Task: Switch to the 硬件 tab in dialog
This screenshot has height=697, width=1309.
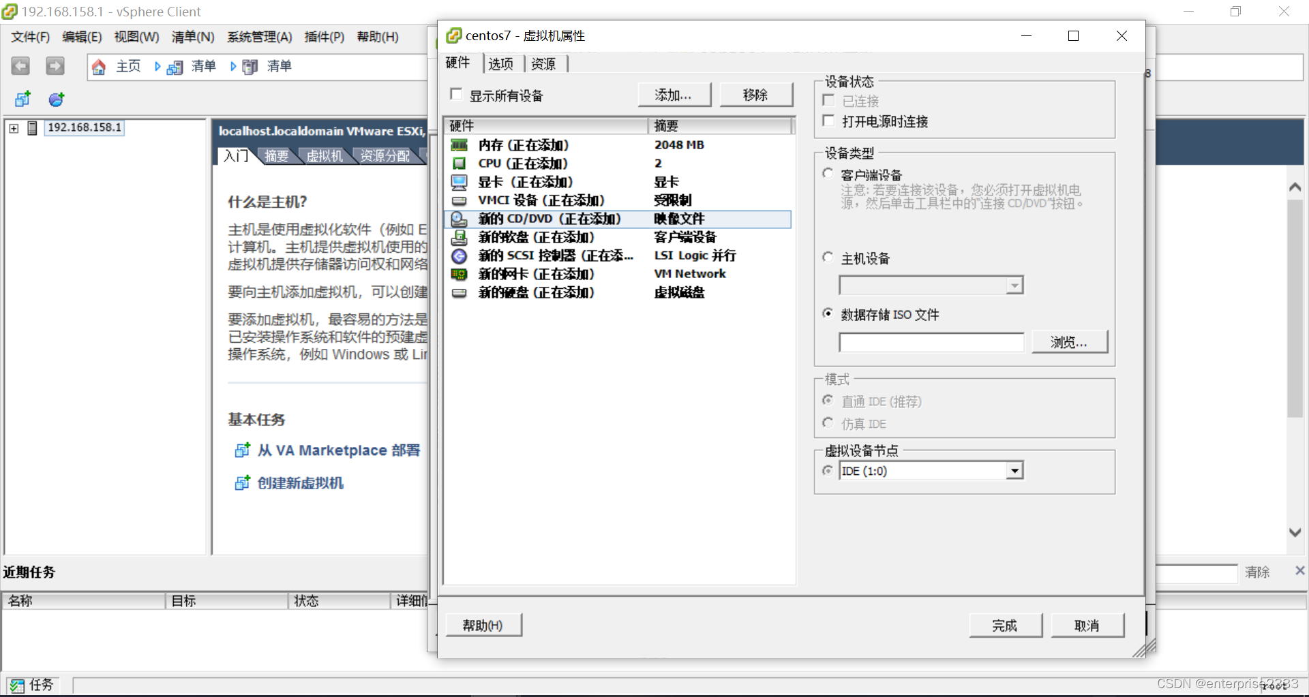Action: coord(458,63)
